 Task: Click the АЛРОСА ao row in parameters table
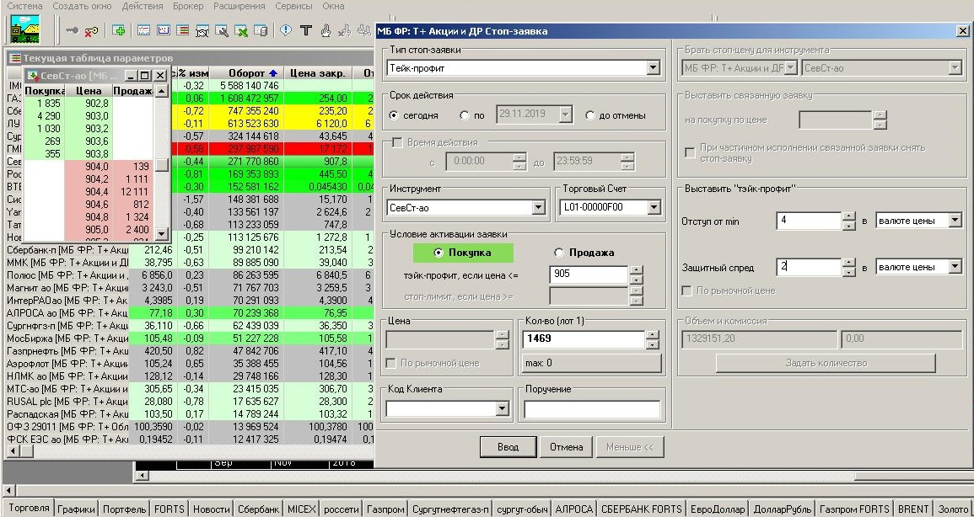point(190,313)
